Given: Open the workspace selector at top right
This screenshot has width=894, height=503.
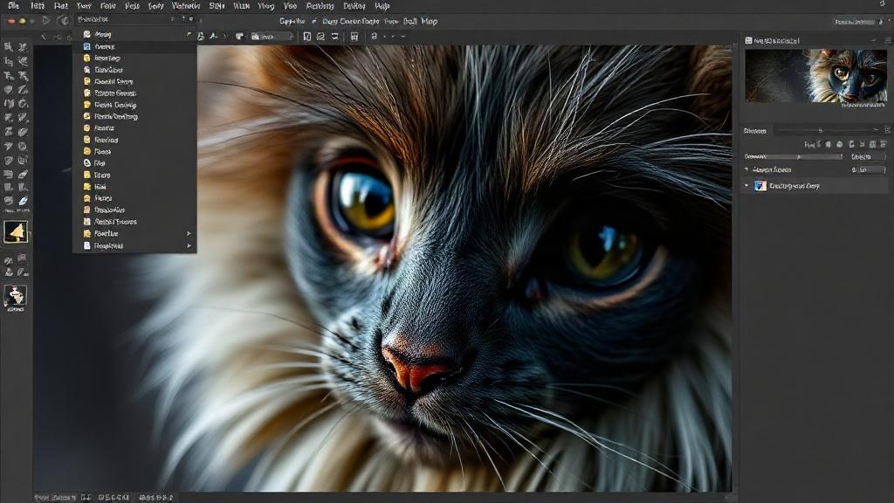Looking at the screenshot, I should [x=859, y=22].
